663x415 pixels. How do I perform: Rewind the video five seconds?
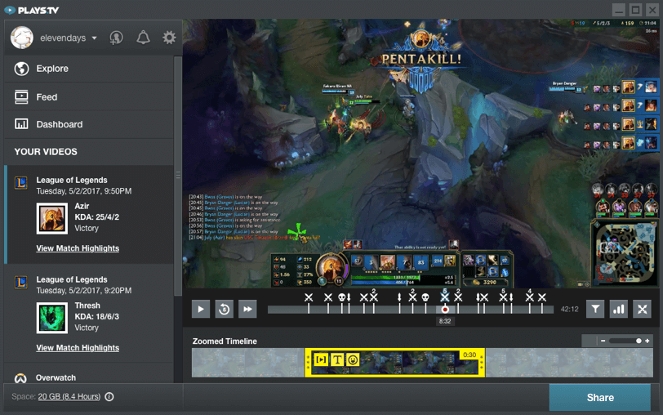tap(224, 310)
